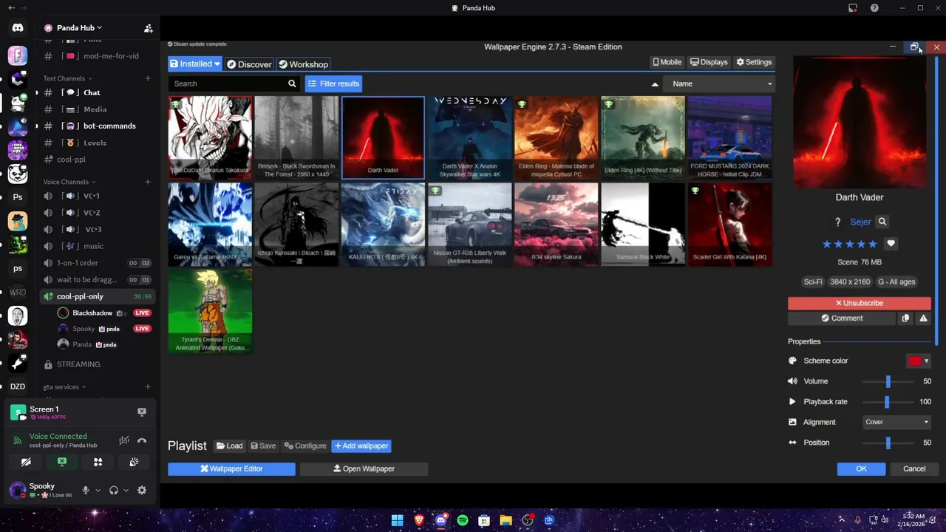Expand microphone input options arrow
The height and width of the screenshot is (532, 946).
coord(98,490)
